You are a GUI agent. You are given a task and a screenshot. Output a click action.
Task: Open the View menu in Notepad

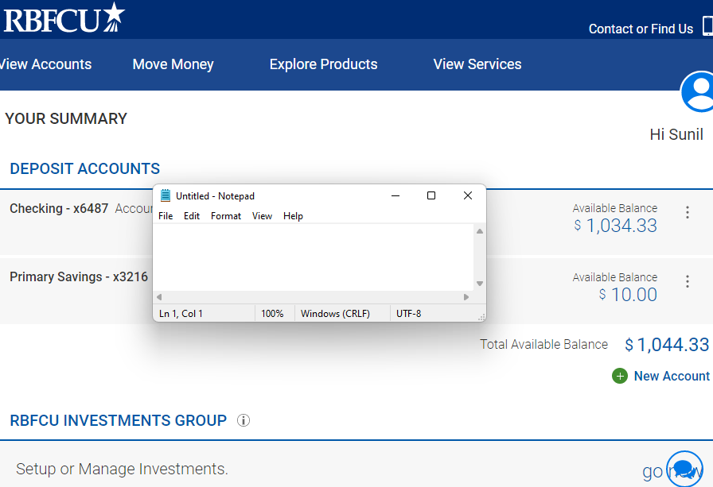(x=262, y=216)
